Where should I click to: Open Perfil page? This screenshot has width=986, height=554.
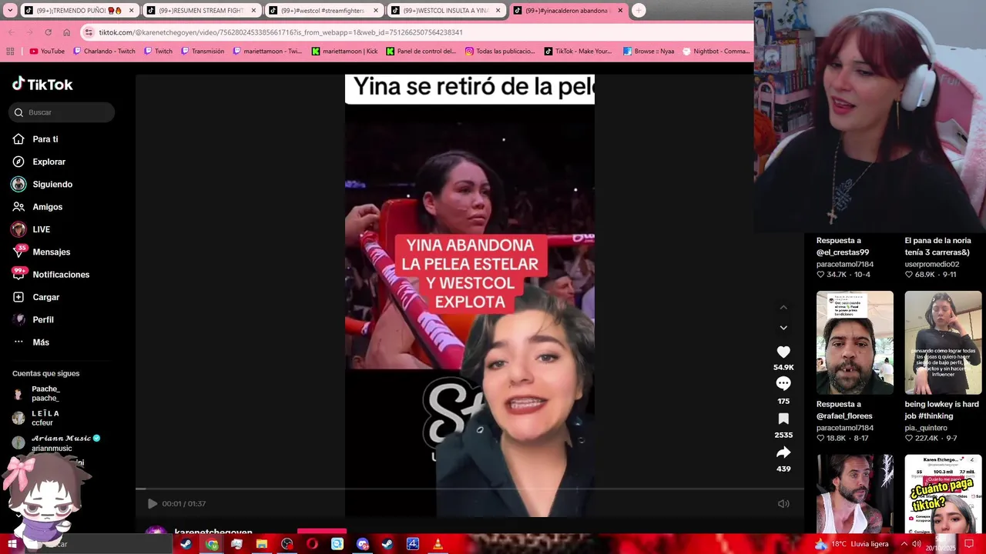[33, 319]
